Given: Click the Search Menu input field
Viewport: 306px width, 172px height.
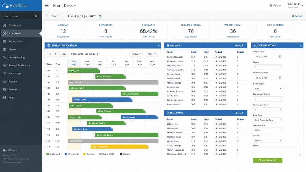Looking at the screenshot, I should [x=21, y=16].
